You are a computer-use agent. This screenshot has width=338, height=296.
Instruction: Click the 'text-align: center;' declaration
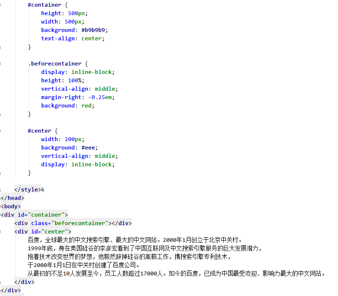point(73,38)
